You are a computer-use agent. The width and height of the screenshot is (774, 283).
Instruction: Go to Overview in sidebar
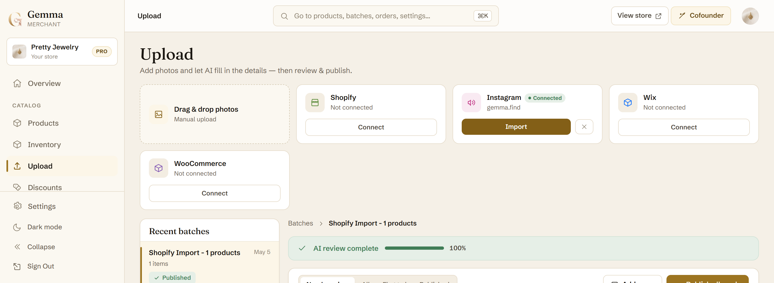(x=62, y=84)
